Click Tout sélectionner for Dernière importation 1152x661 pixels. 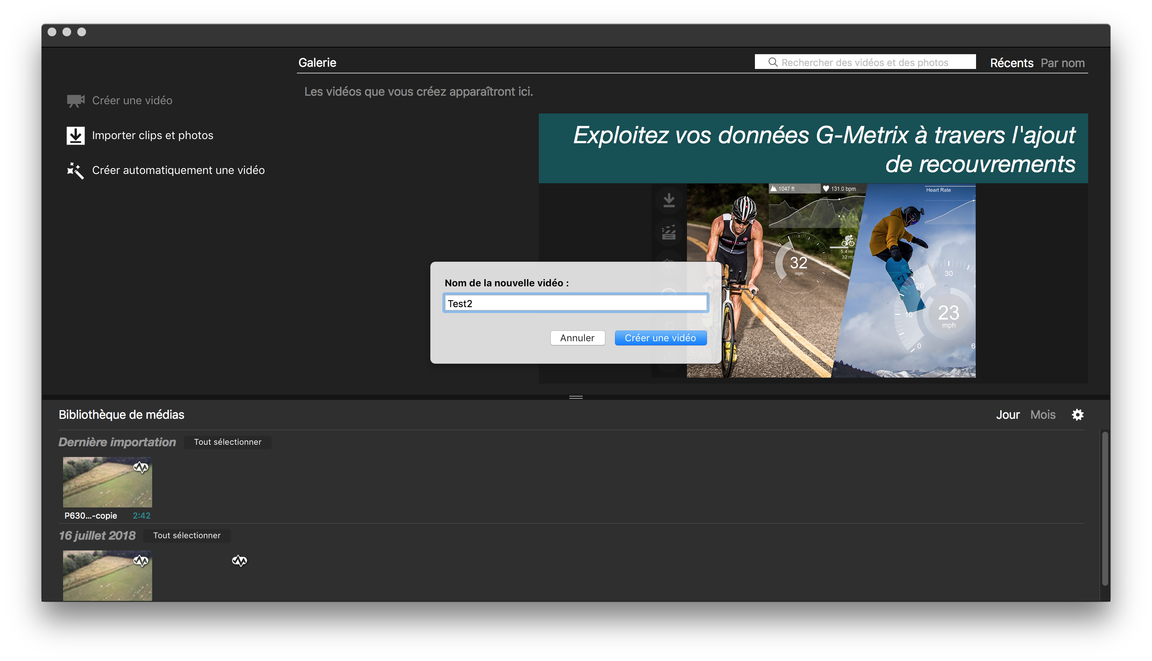point(228,442)
